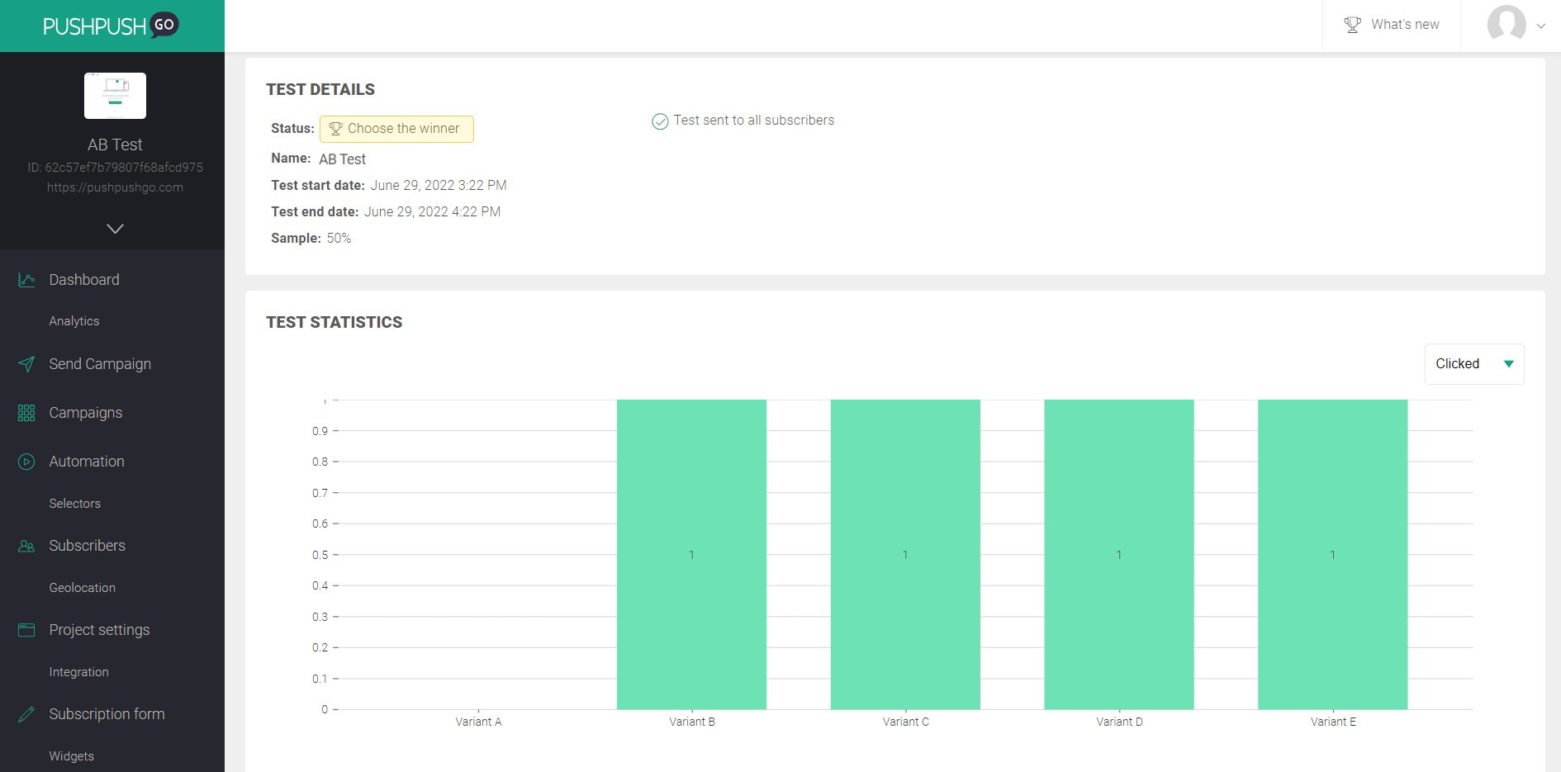Image resolution: width=1561 pixels, height=772 pixels.
Task: Click the 'AB Test' name value in details
Action: [x=342, y=159]
